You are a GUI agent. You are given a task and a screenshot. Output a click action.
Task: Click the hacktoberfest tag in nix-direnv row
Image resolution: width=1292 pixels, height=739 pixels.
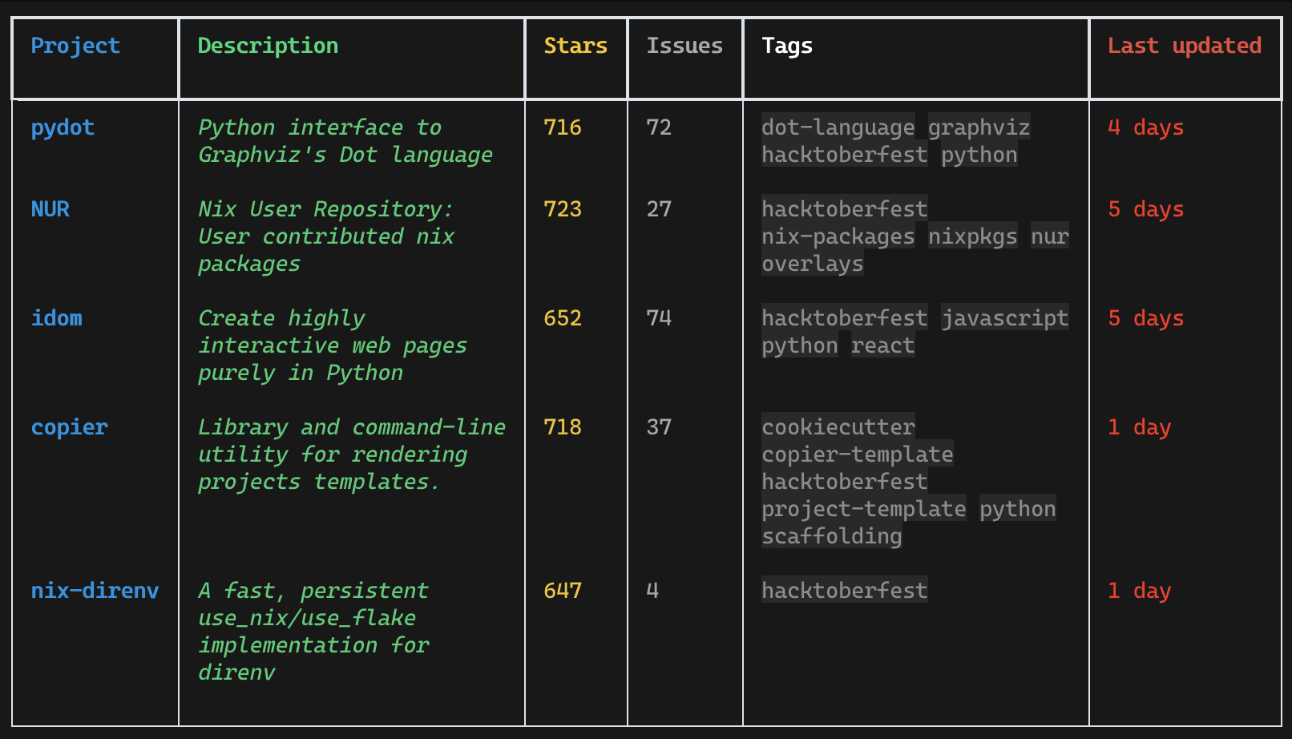(845, 591)
